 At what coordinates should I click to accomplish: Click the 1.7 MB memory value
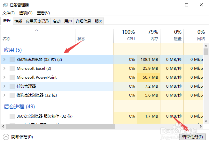(x=151, y=116)
